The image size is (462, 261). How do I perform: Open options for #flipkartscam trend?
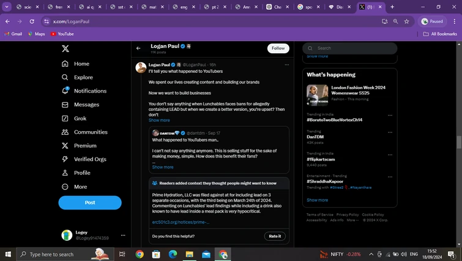[390, 155]
